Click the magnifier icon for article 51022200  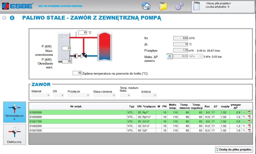tap(244, 126)
